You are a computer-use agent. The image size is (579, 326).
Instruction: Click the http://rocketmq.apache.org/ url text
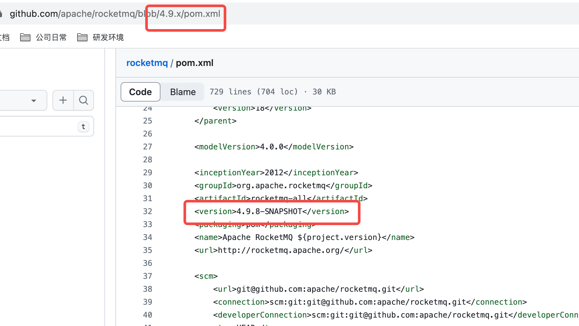point(281,250)
